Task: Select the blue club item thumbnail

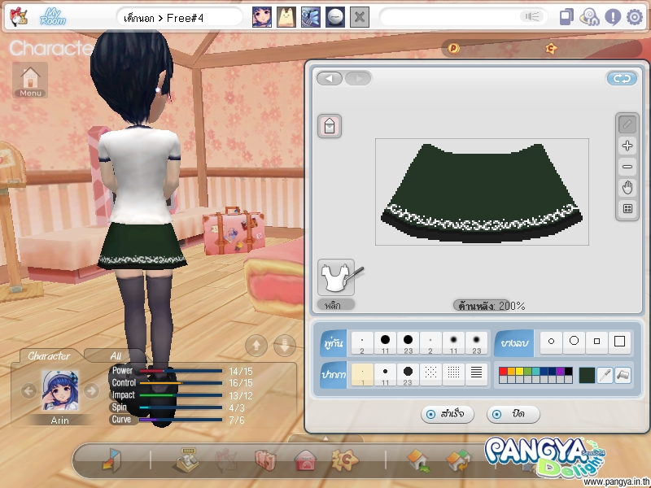Action: (x=311, y=17)
